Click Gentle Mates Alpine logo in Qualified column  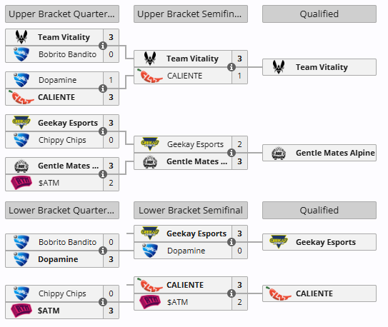279,153
